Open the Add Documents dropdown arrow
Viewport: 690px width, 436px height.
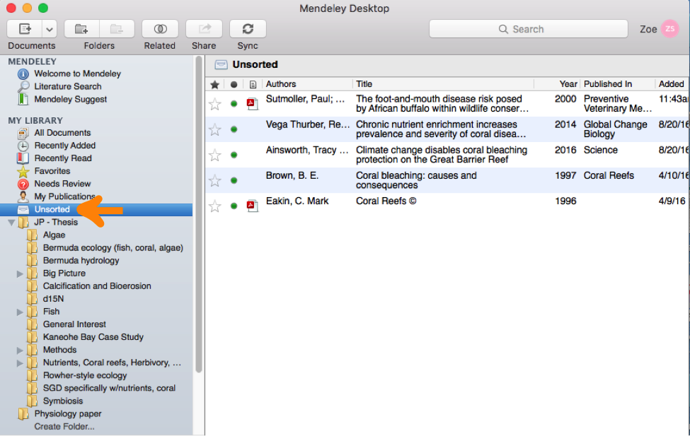pos(50,30)
